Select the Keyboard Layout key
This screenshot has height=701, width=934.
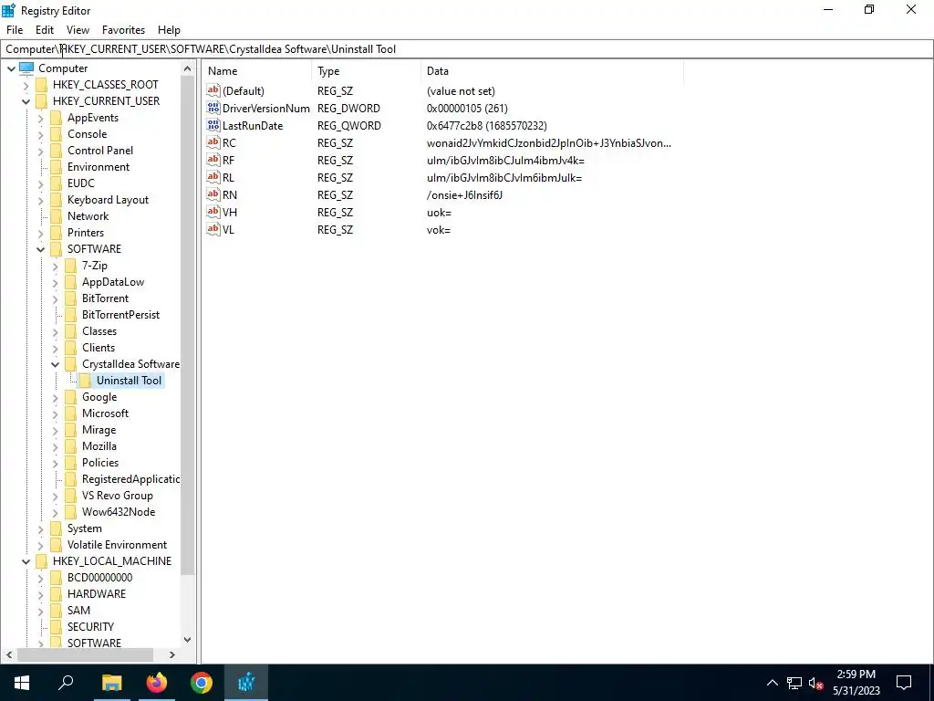point(108,200)
